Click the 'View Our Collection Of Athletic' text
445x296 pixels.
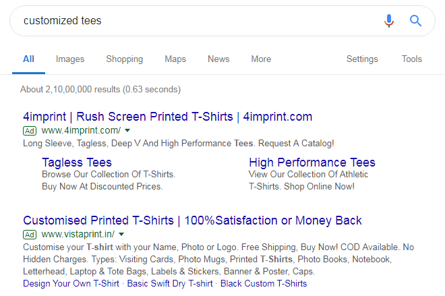[x=308, y=174]
